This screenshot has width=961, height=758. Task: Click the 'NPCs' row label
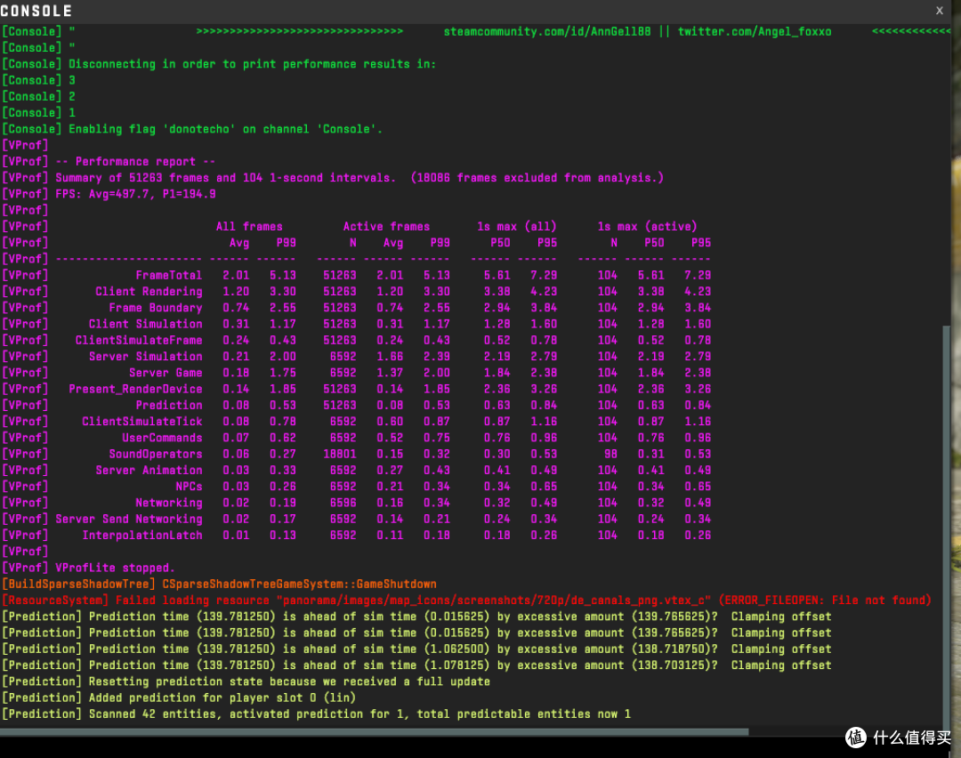tap(189, 486)
